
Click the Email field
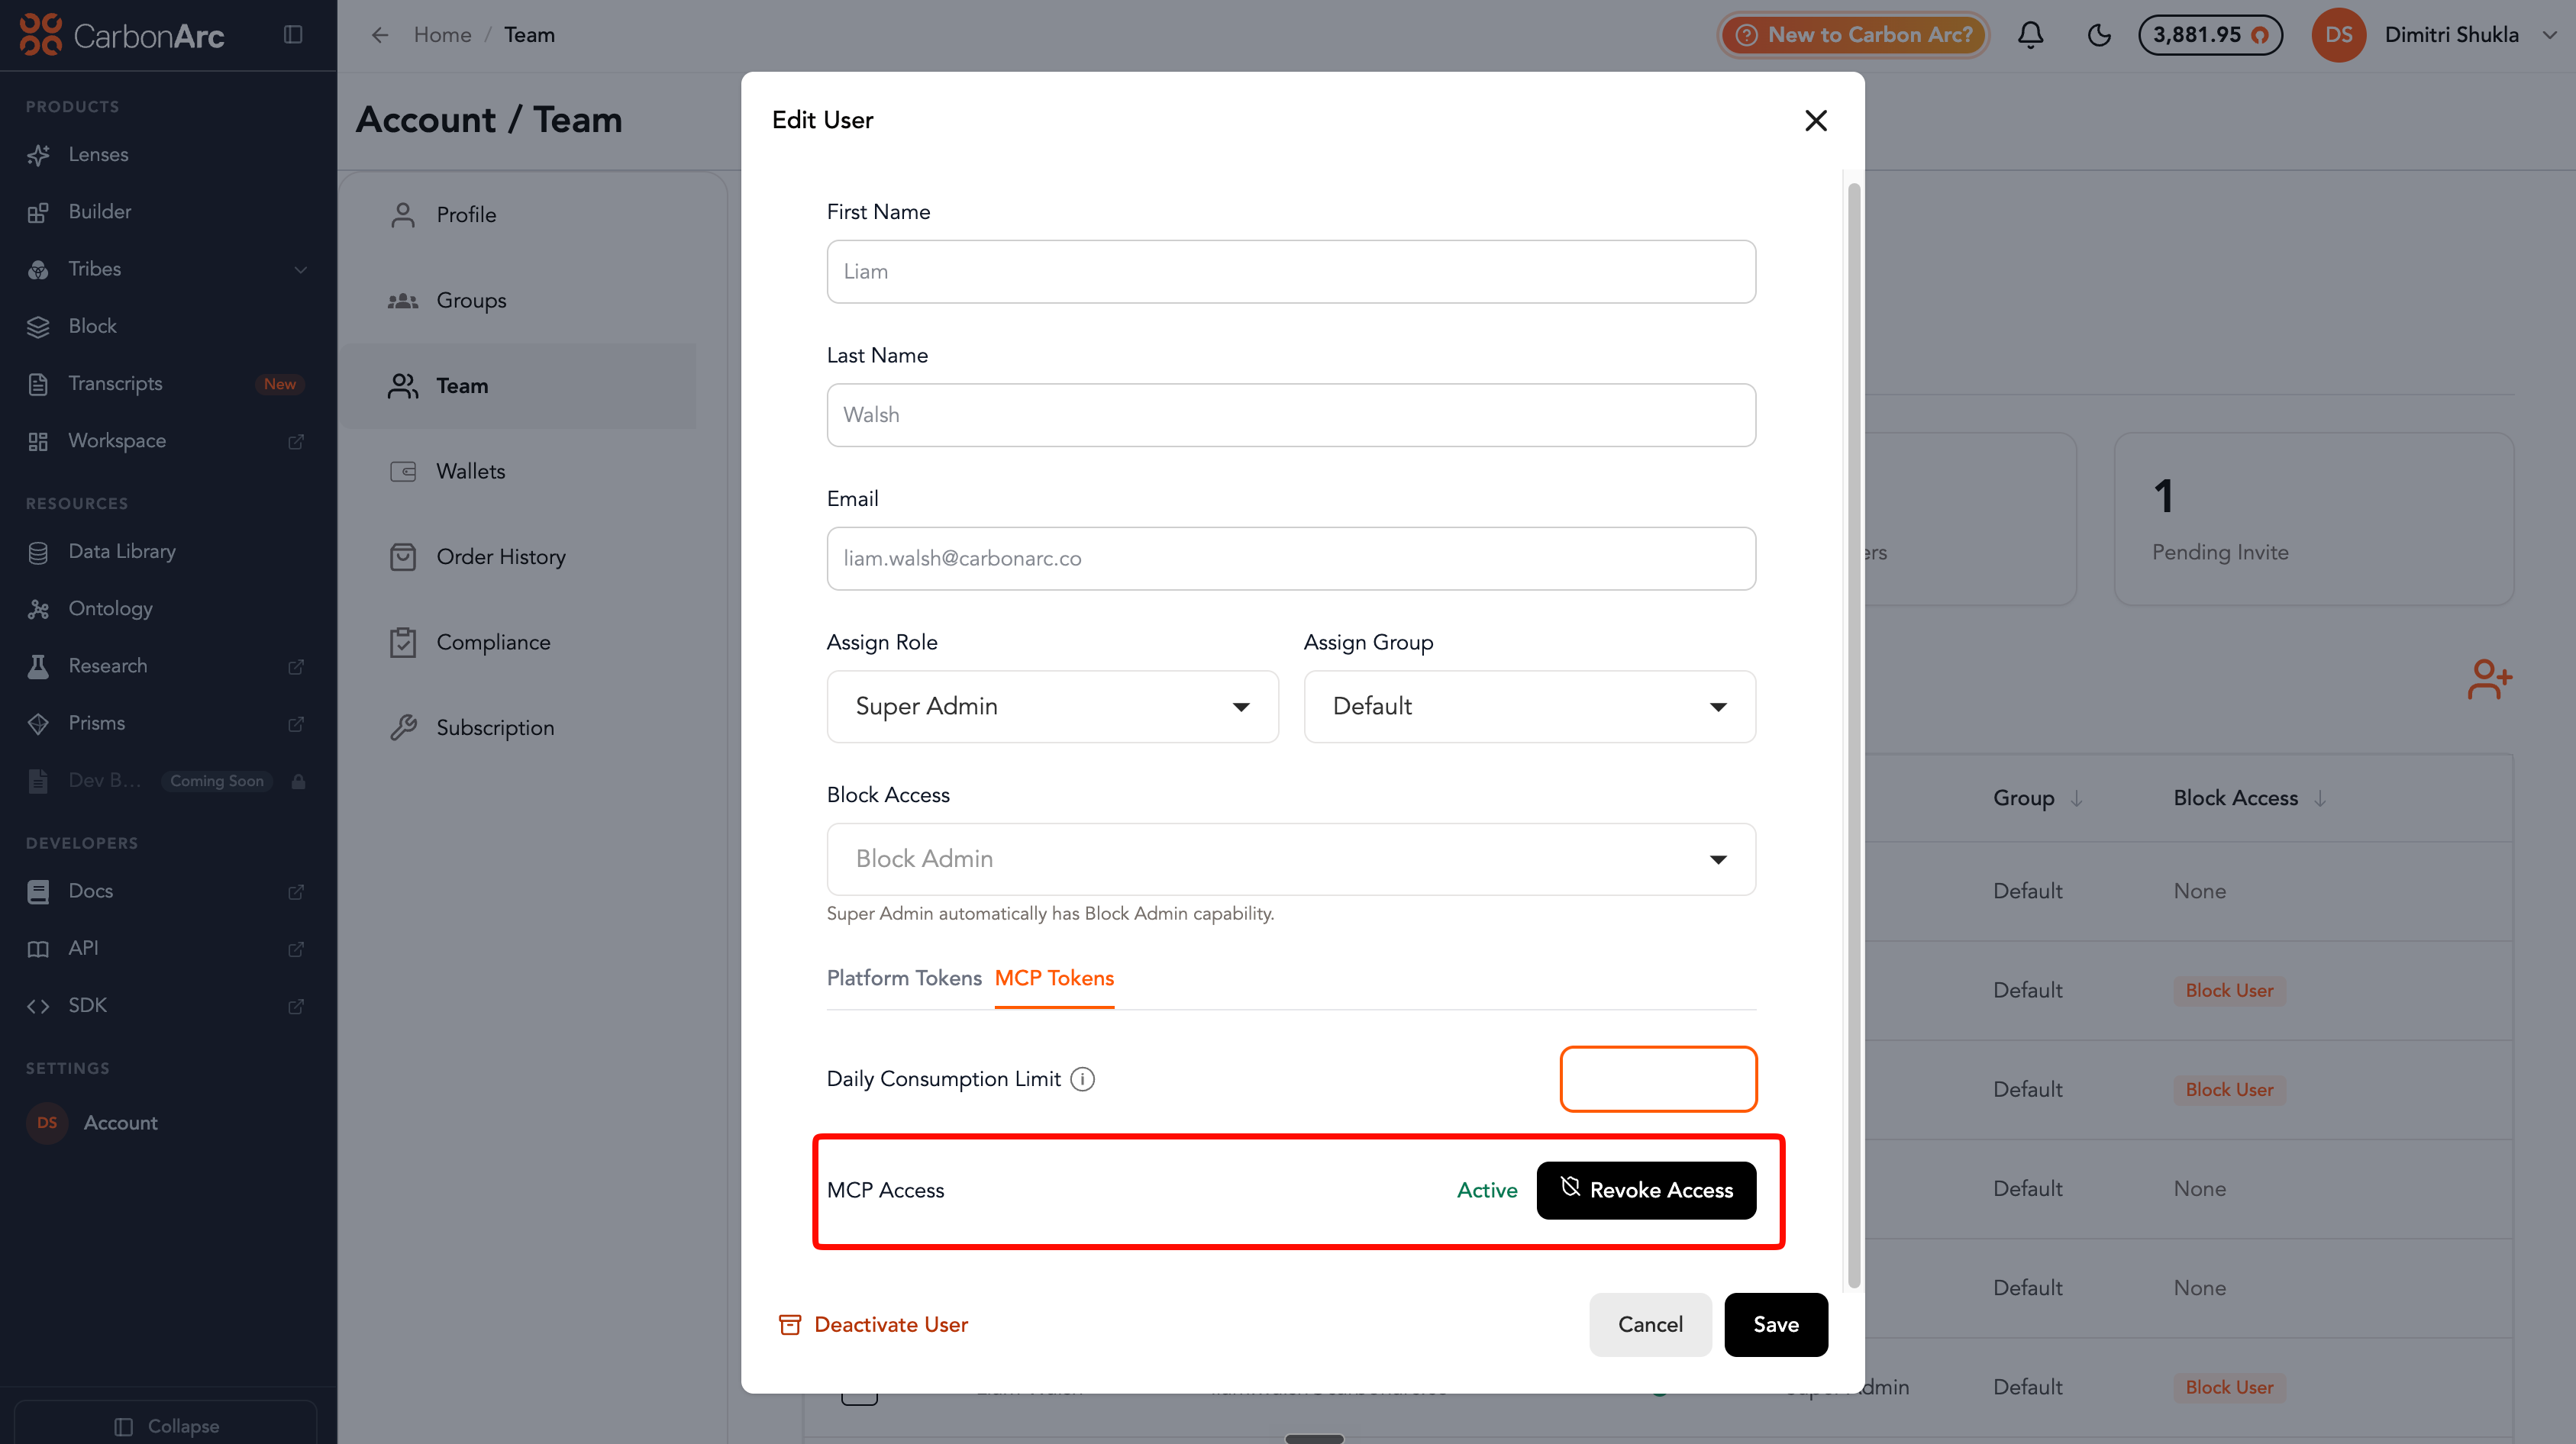1291,559
